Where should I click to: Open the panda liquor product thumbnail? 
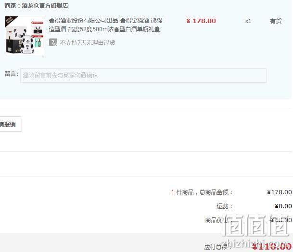[x=25, y=36]
